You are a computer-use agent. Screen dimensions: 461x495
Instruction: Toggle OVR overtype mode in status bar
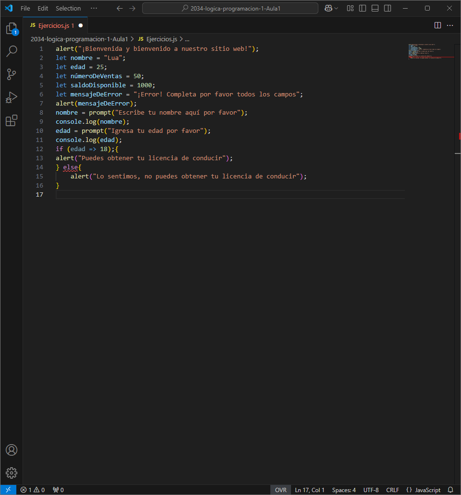[x=280, y=490]
